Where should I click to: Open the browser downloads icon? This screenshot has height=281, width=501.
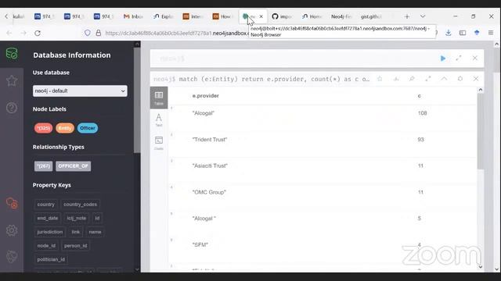tap(449, 33)
